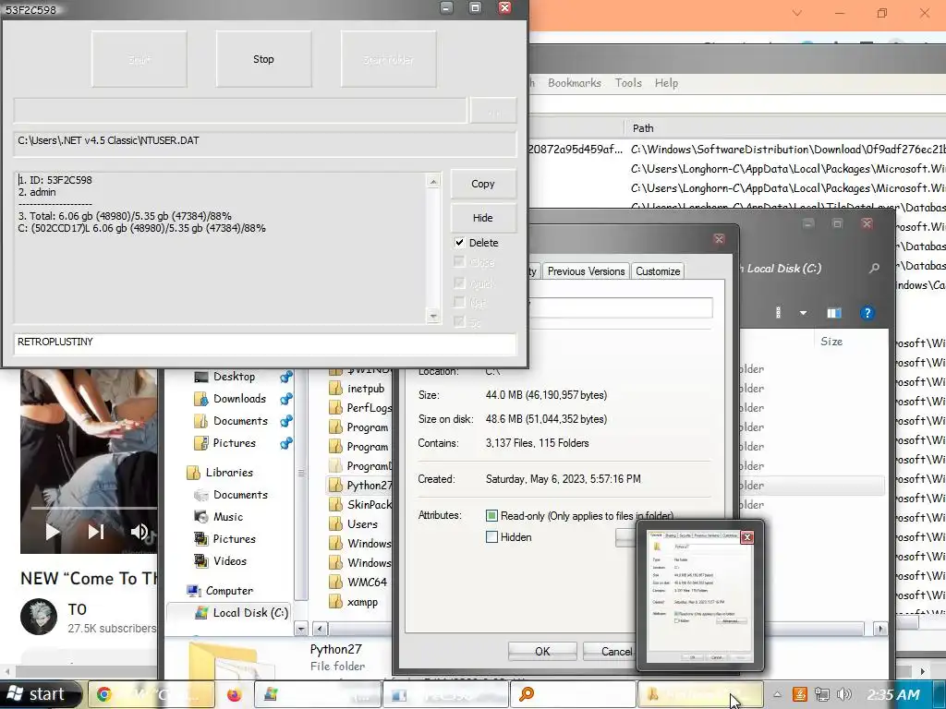Check the Hidden attribute checkbox
This screenshot has width=946, height=709.
(x=491, y=536)
